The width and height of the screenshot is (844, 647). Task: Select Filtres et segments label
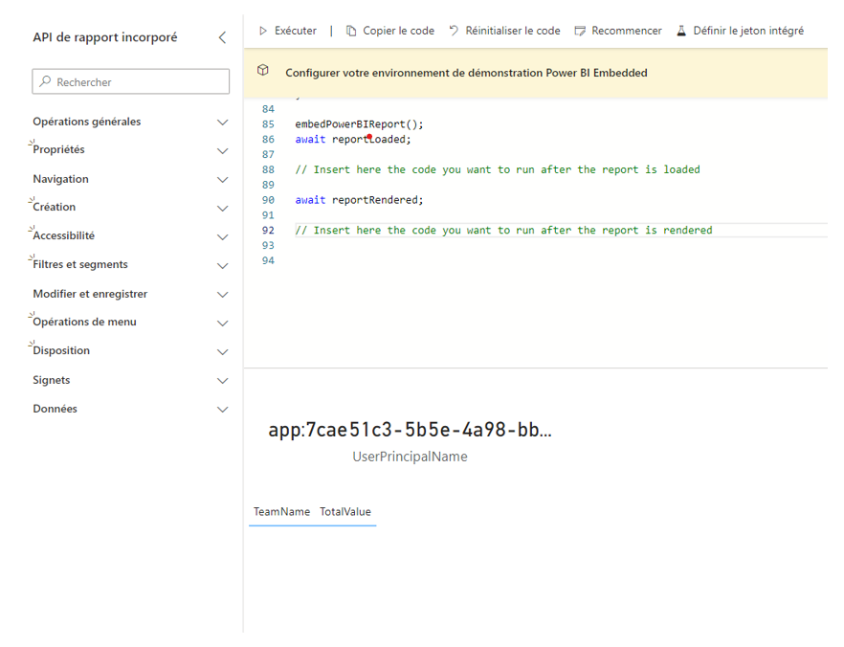[x=80, y=264]
